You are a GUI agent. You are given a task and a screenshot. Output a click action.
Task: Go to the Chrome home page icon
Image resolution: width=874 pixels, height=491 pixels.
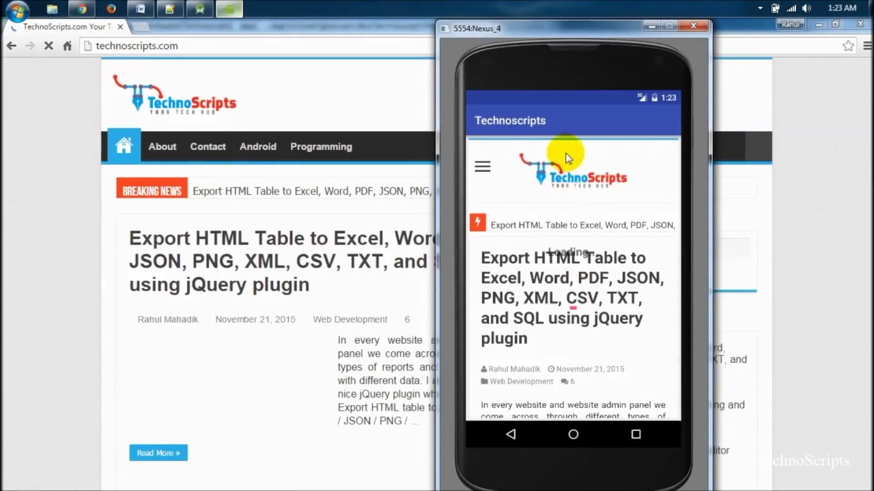pos(67,46)
